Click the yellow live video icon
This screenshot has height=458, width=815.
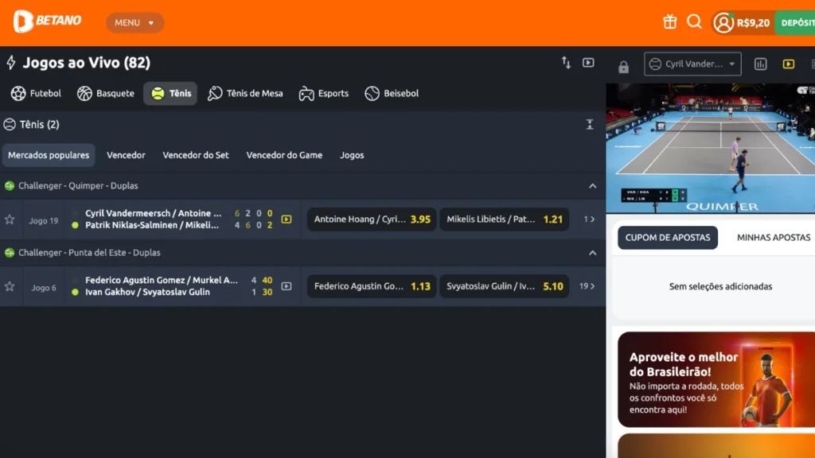tap(789, 64)
